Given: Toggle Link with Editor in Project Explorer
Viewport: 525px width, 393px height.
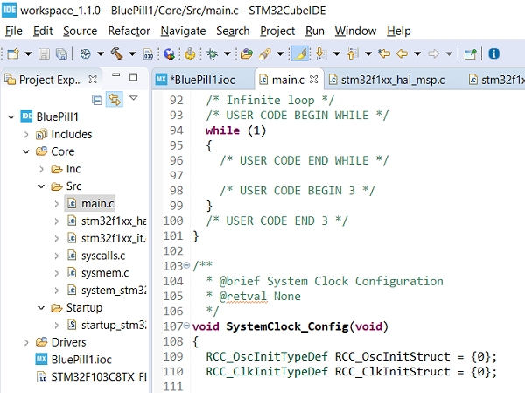Looking at the screenshot, I should coord(115,99).
